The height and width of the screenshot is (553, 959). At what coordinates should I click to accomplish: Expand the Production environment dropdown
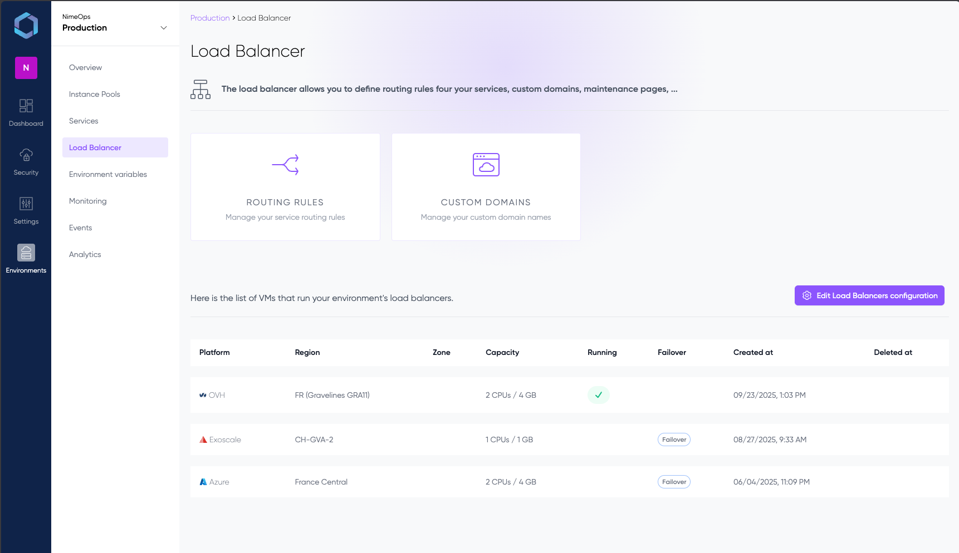coord(163,28)
